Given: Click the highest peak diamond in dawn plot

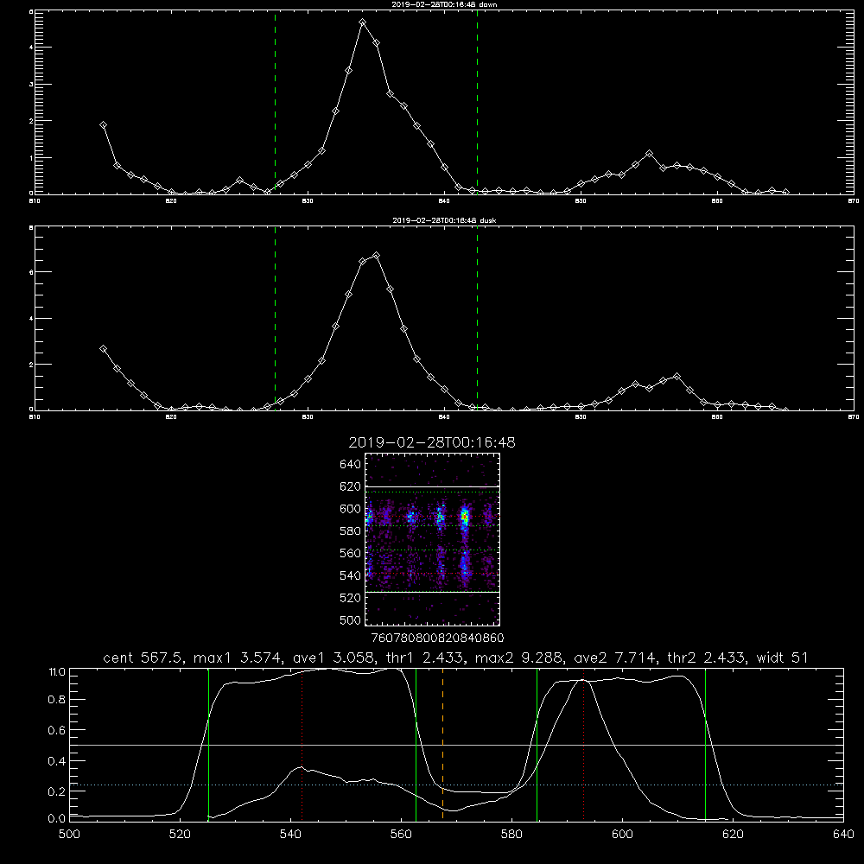Looking at the screenshot, I should tap(363, 22).
